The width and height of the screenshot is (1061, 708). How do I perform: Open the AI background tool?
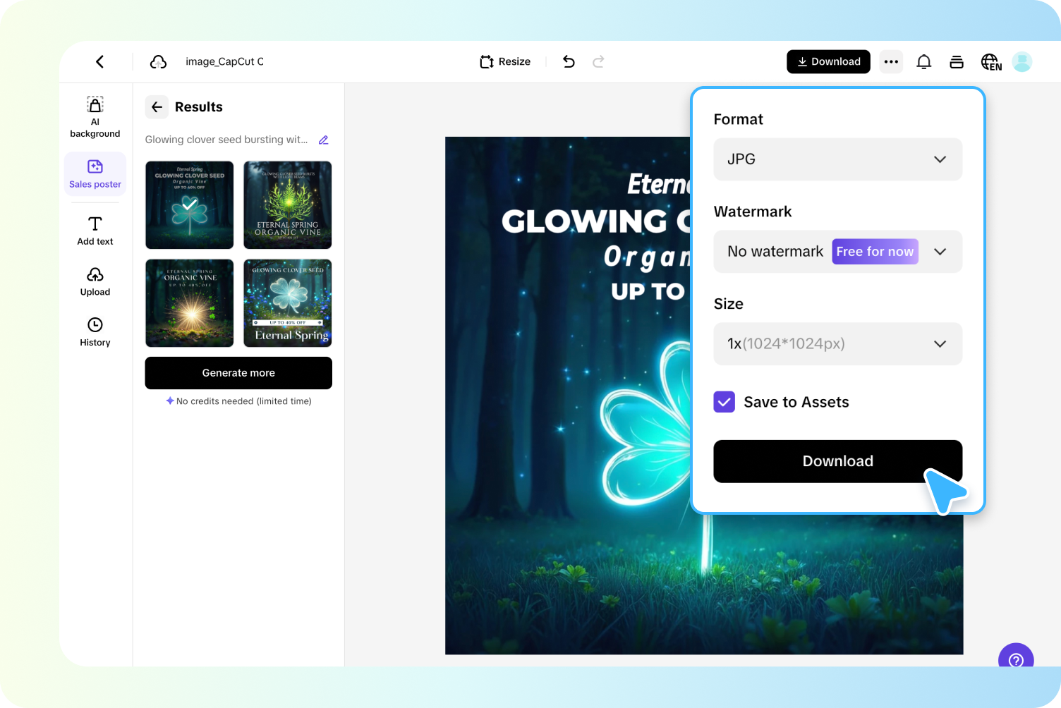[95, 116]
